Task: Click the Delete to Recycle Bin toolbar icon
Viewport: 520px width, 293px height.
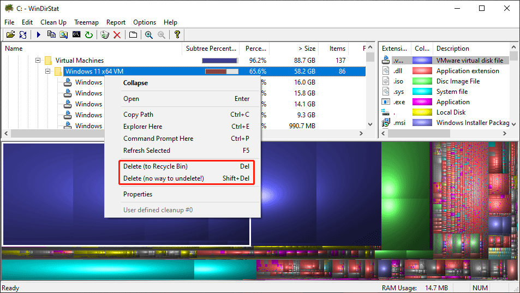Action: point(105,34)
